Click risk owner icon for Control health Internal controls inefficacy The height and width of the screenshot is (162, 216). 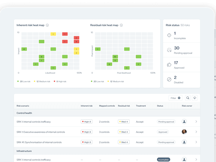click(x=184, y=121)
